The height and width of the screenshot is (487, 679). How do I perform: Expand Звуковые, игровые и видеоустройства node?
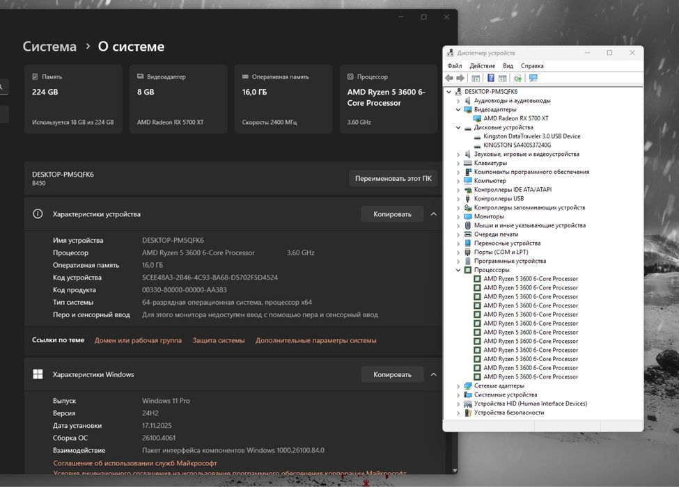point(458,154)
